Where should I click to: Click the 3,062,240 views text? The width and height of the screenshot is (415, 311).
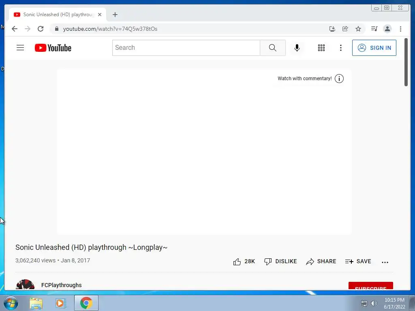pyautogui.click(x=36, y=260)
